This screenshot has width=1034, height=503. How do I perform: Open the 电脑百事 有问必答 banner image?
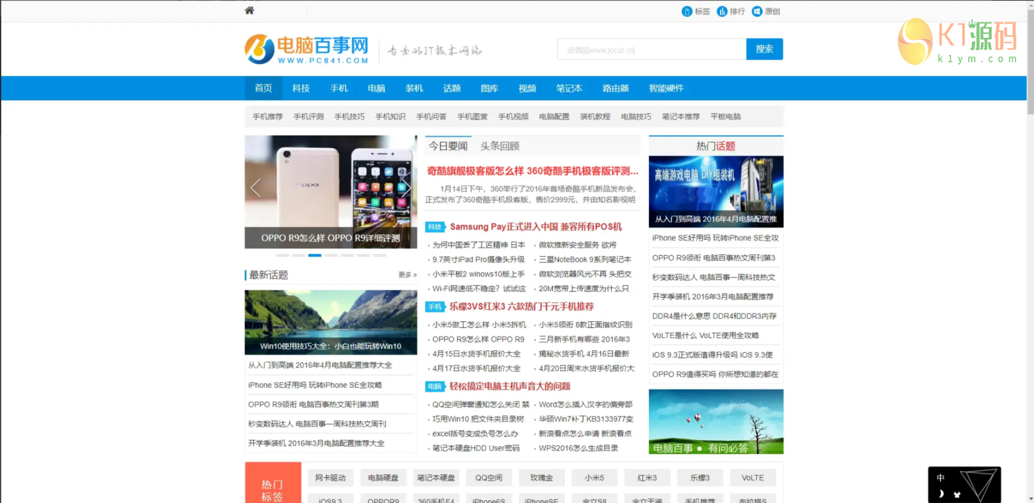click(x=716, y=421)
